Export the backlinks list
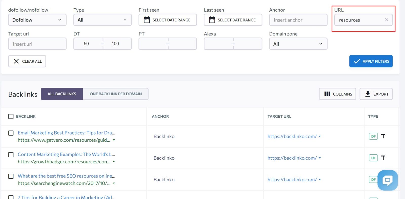The image size is (405, 199). [x=376, y=94]
